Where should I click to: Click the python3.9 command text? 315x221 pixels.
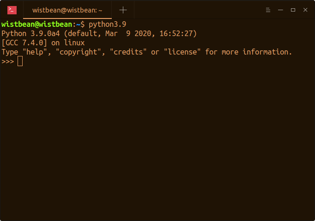coord(108,25)
